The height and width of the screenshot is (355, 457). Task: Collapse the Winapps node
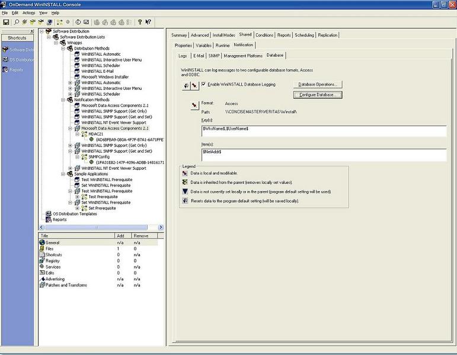(56, 43)
